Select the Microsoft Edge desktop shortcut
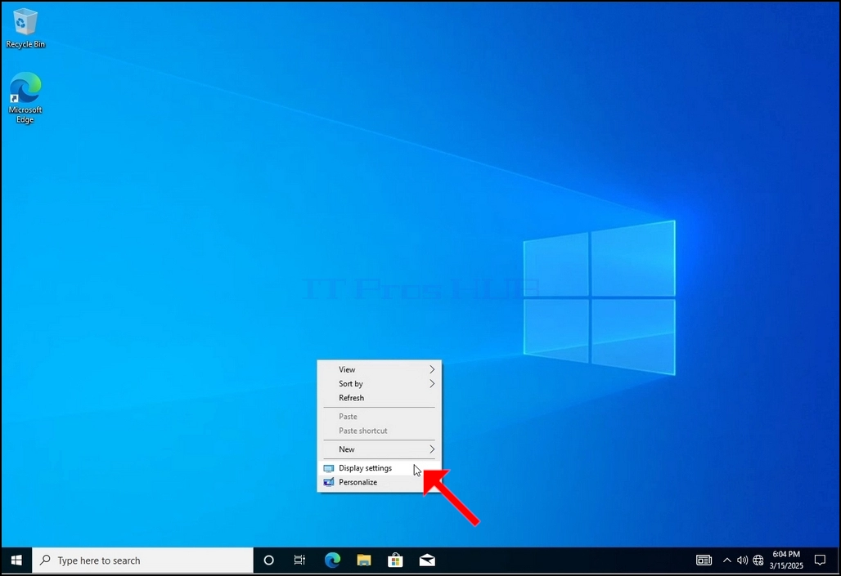The height and width of the screenshot is (576, 841). 25,97
